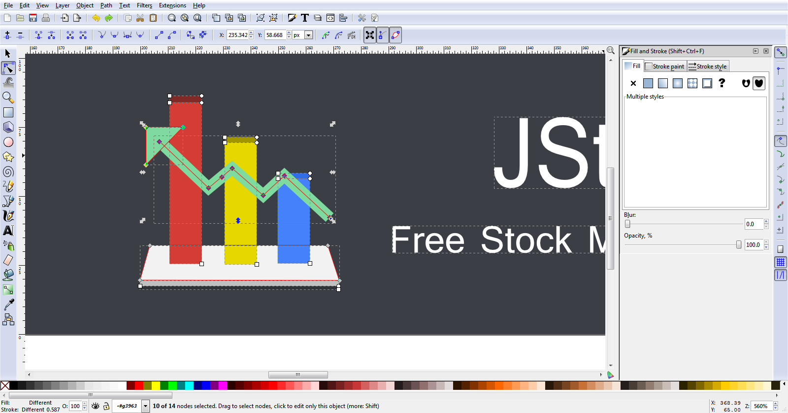Increase the X coordinate stepper
Screen dimensions: 788x413
click(x=251, y=33)
